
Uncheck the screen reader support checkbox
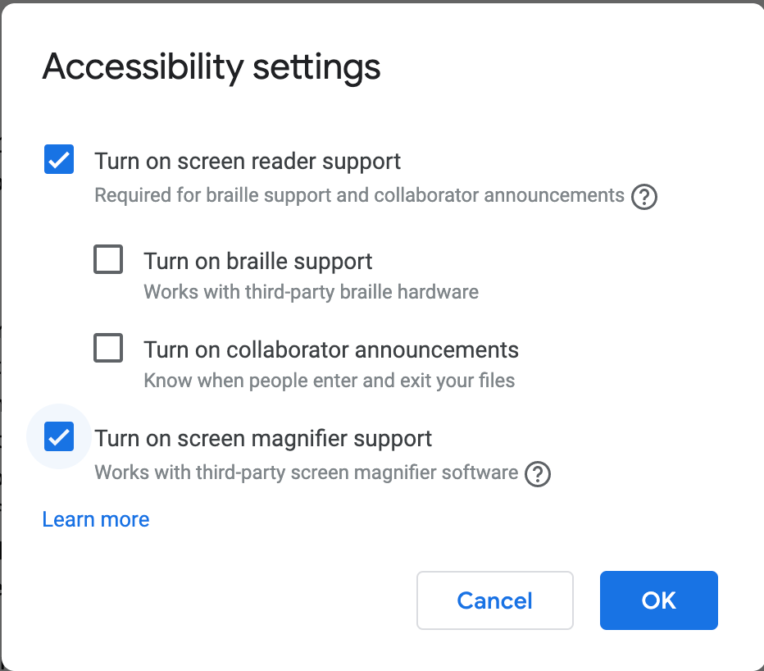tap(59, 160)
